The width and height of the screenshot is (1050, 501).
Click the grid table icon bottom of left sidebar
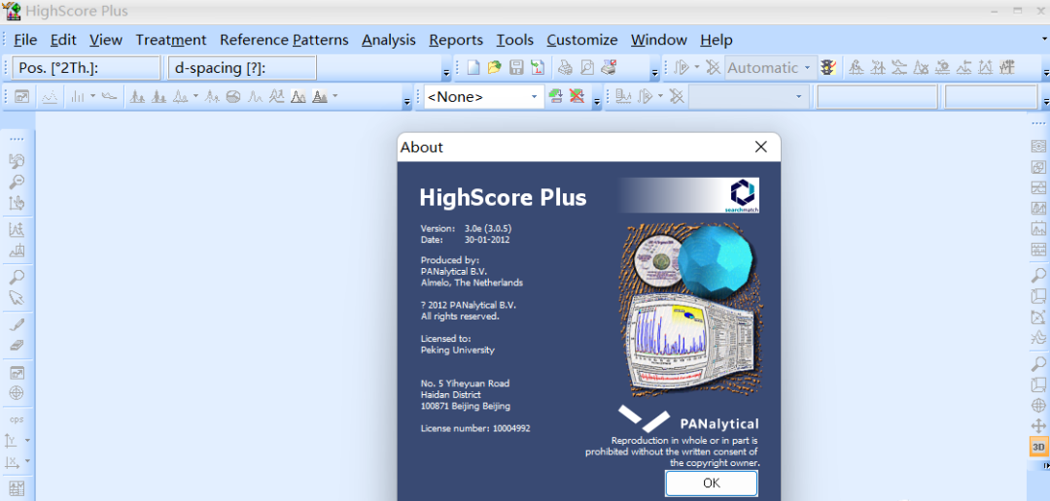pos(17,488)
